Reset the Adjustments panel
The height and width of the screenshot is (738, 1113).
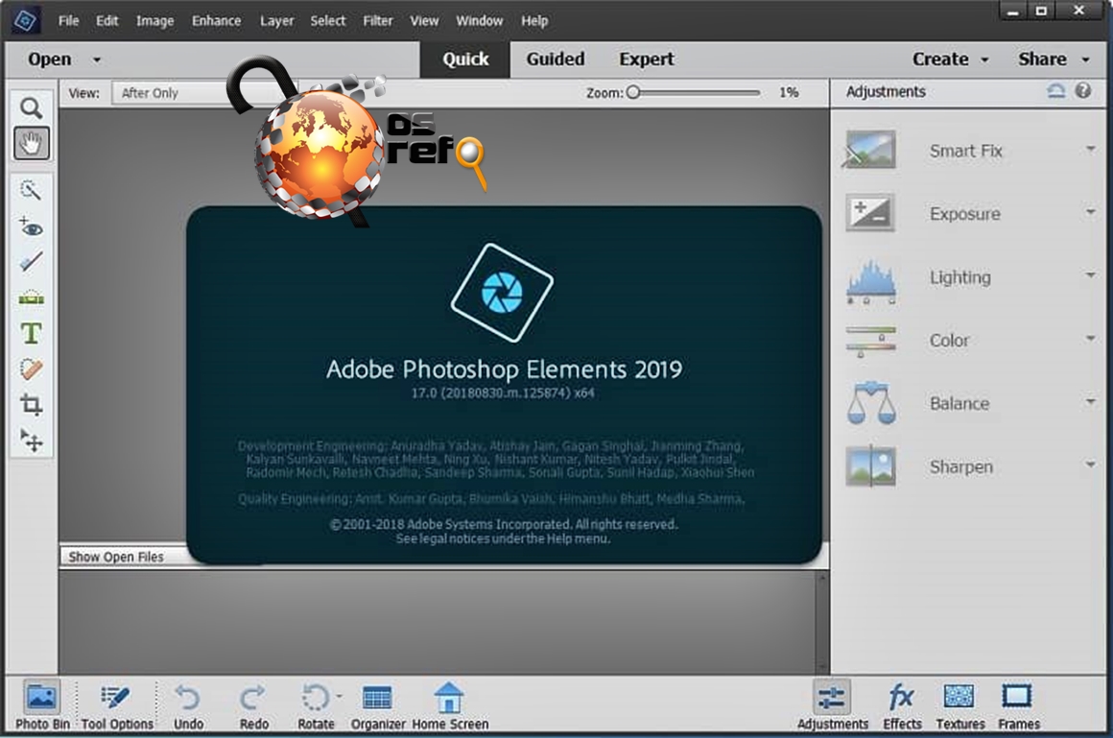click(1055, 91)
